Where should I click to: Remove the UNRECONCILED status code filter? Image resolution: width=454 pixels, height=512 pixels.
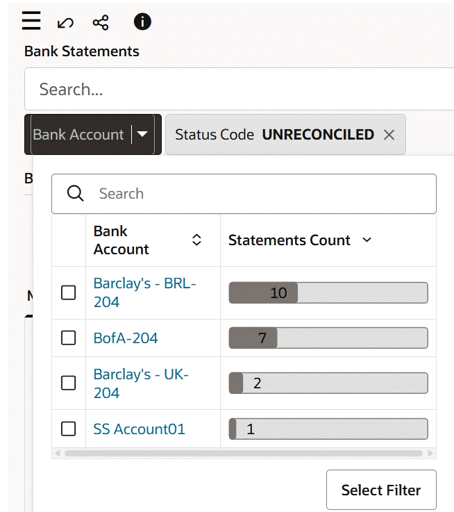click(389, 135)
